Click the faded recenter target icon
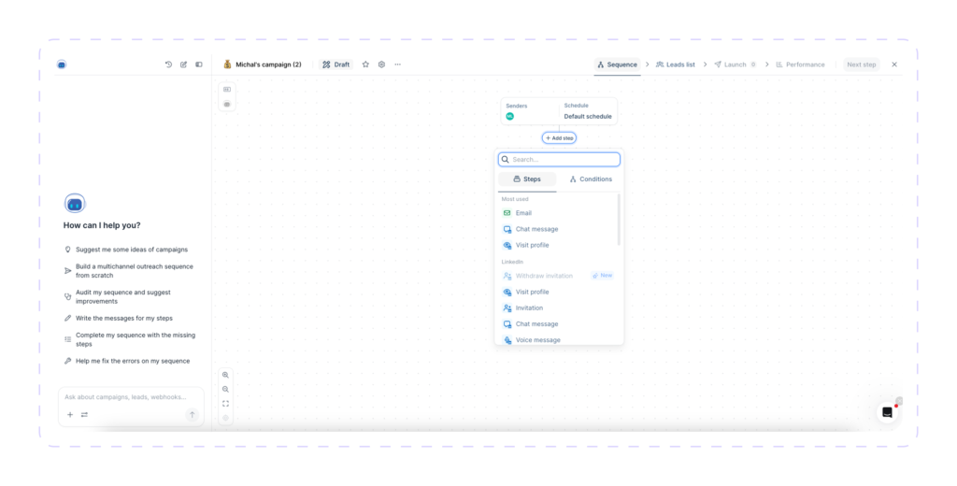The image size is (957, 486). 226,418
